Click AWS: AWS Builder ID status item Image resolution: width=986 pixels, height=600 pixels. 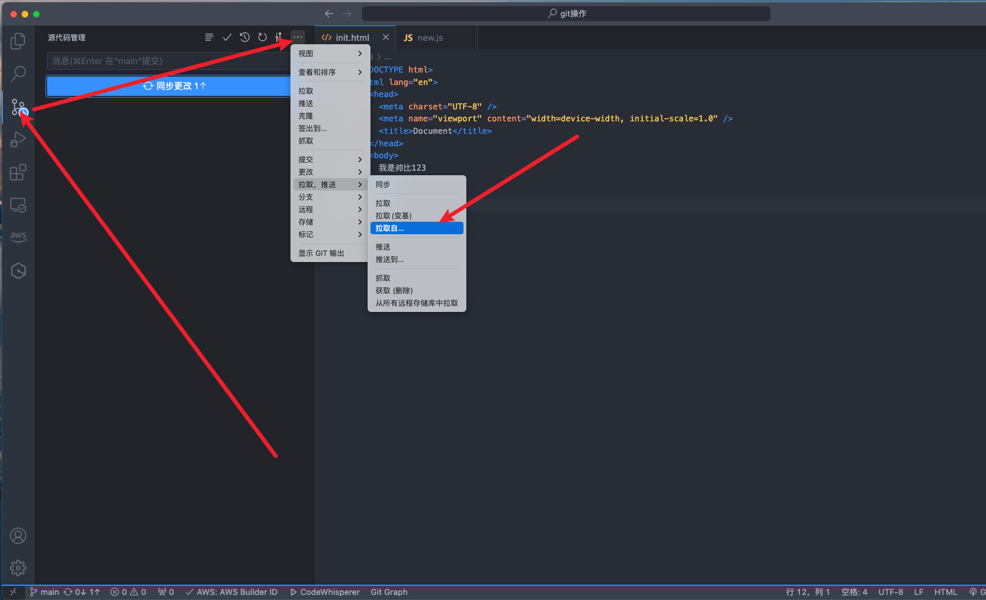click(231, 592)
